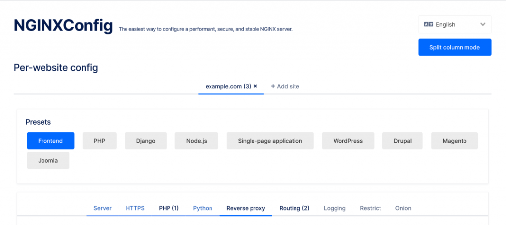Screen dimensions: 506x225
Task: Go to the PHP (1) tab
Action: [x=169, y=208]
